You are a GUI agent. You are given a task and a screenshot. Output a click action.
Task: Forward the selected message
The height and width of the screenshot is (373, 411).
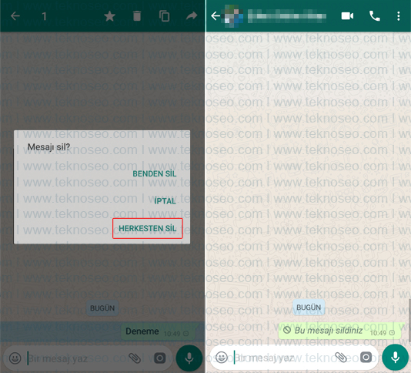coord(192,16)
